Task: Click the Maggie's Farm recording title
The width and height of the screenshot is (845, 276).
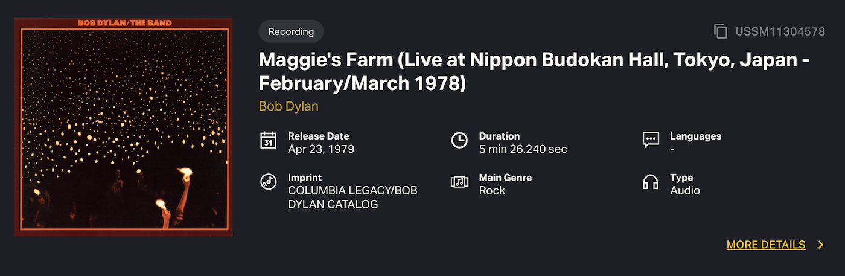Action: [534, 71]
